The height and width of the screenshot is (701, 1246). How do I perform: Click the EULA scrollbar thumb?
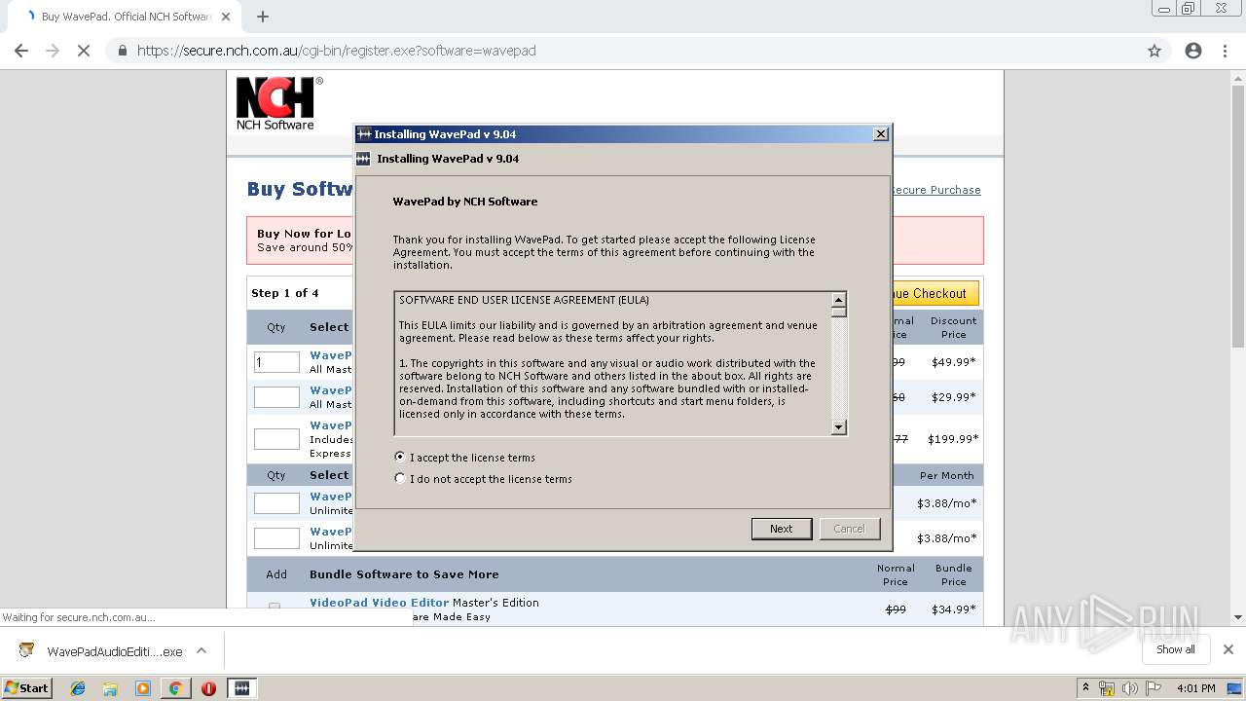point(839,313)
